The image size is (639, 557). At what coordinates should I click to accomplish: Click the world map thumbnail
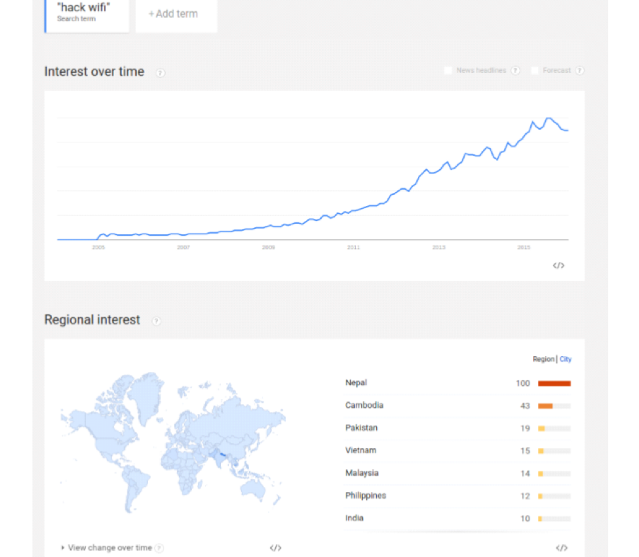click(173, 442)
